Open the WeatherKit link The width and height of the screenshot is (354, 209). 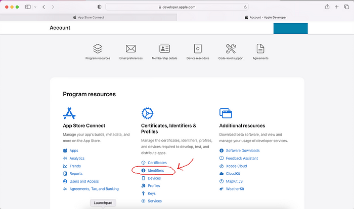pyautogui.click(x=235, y=189)
